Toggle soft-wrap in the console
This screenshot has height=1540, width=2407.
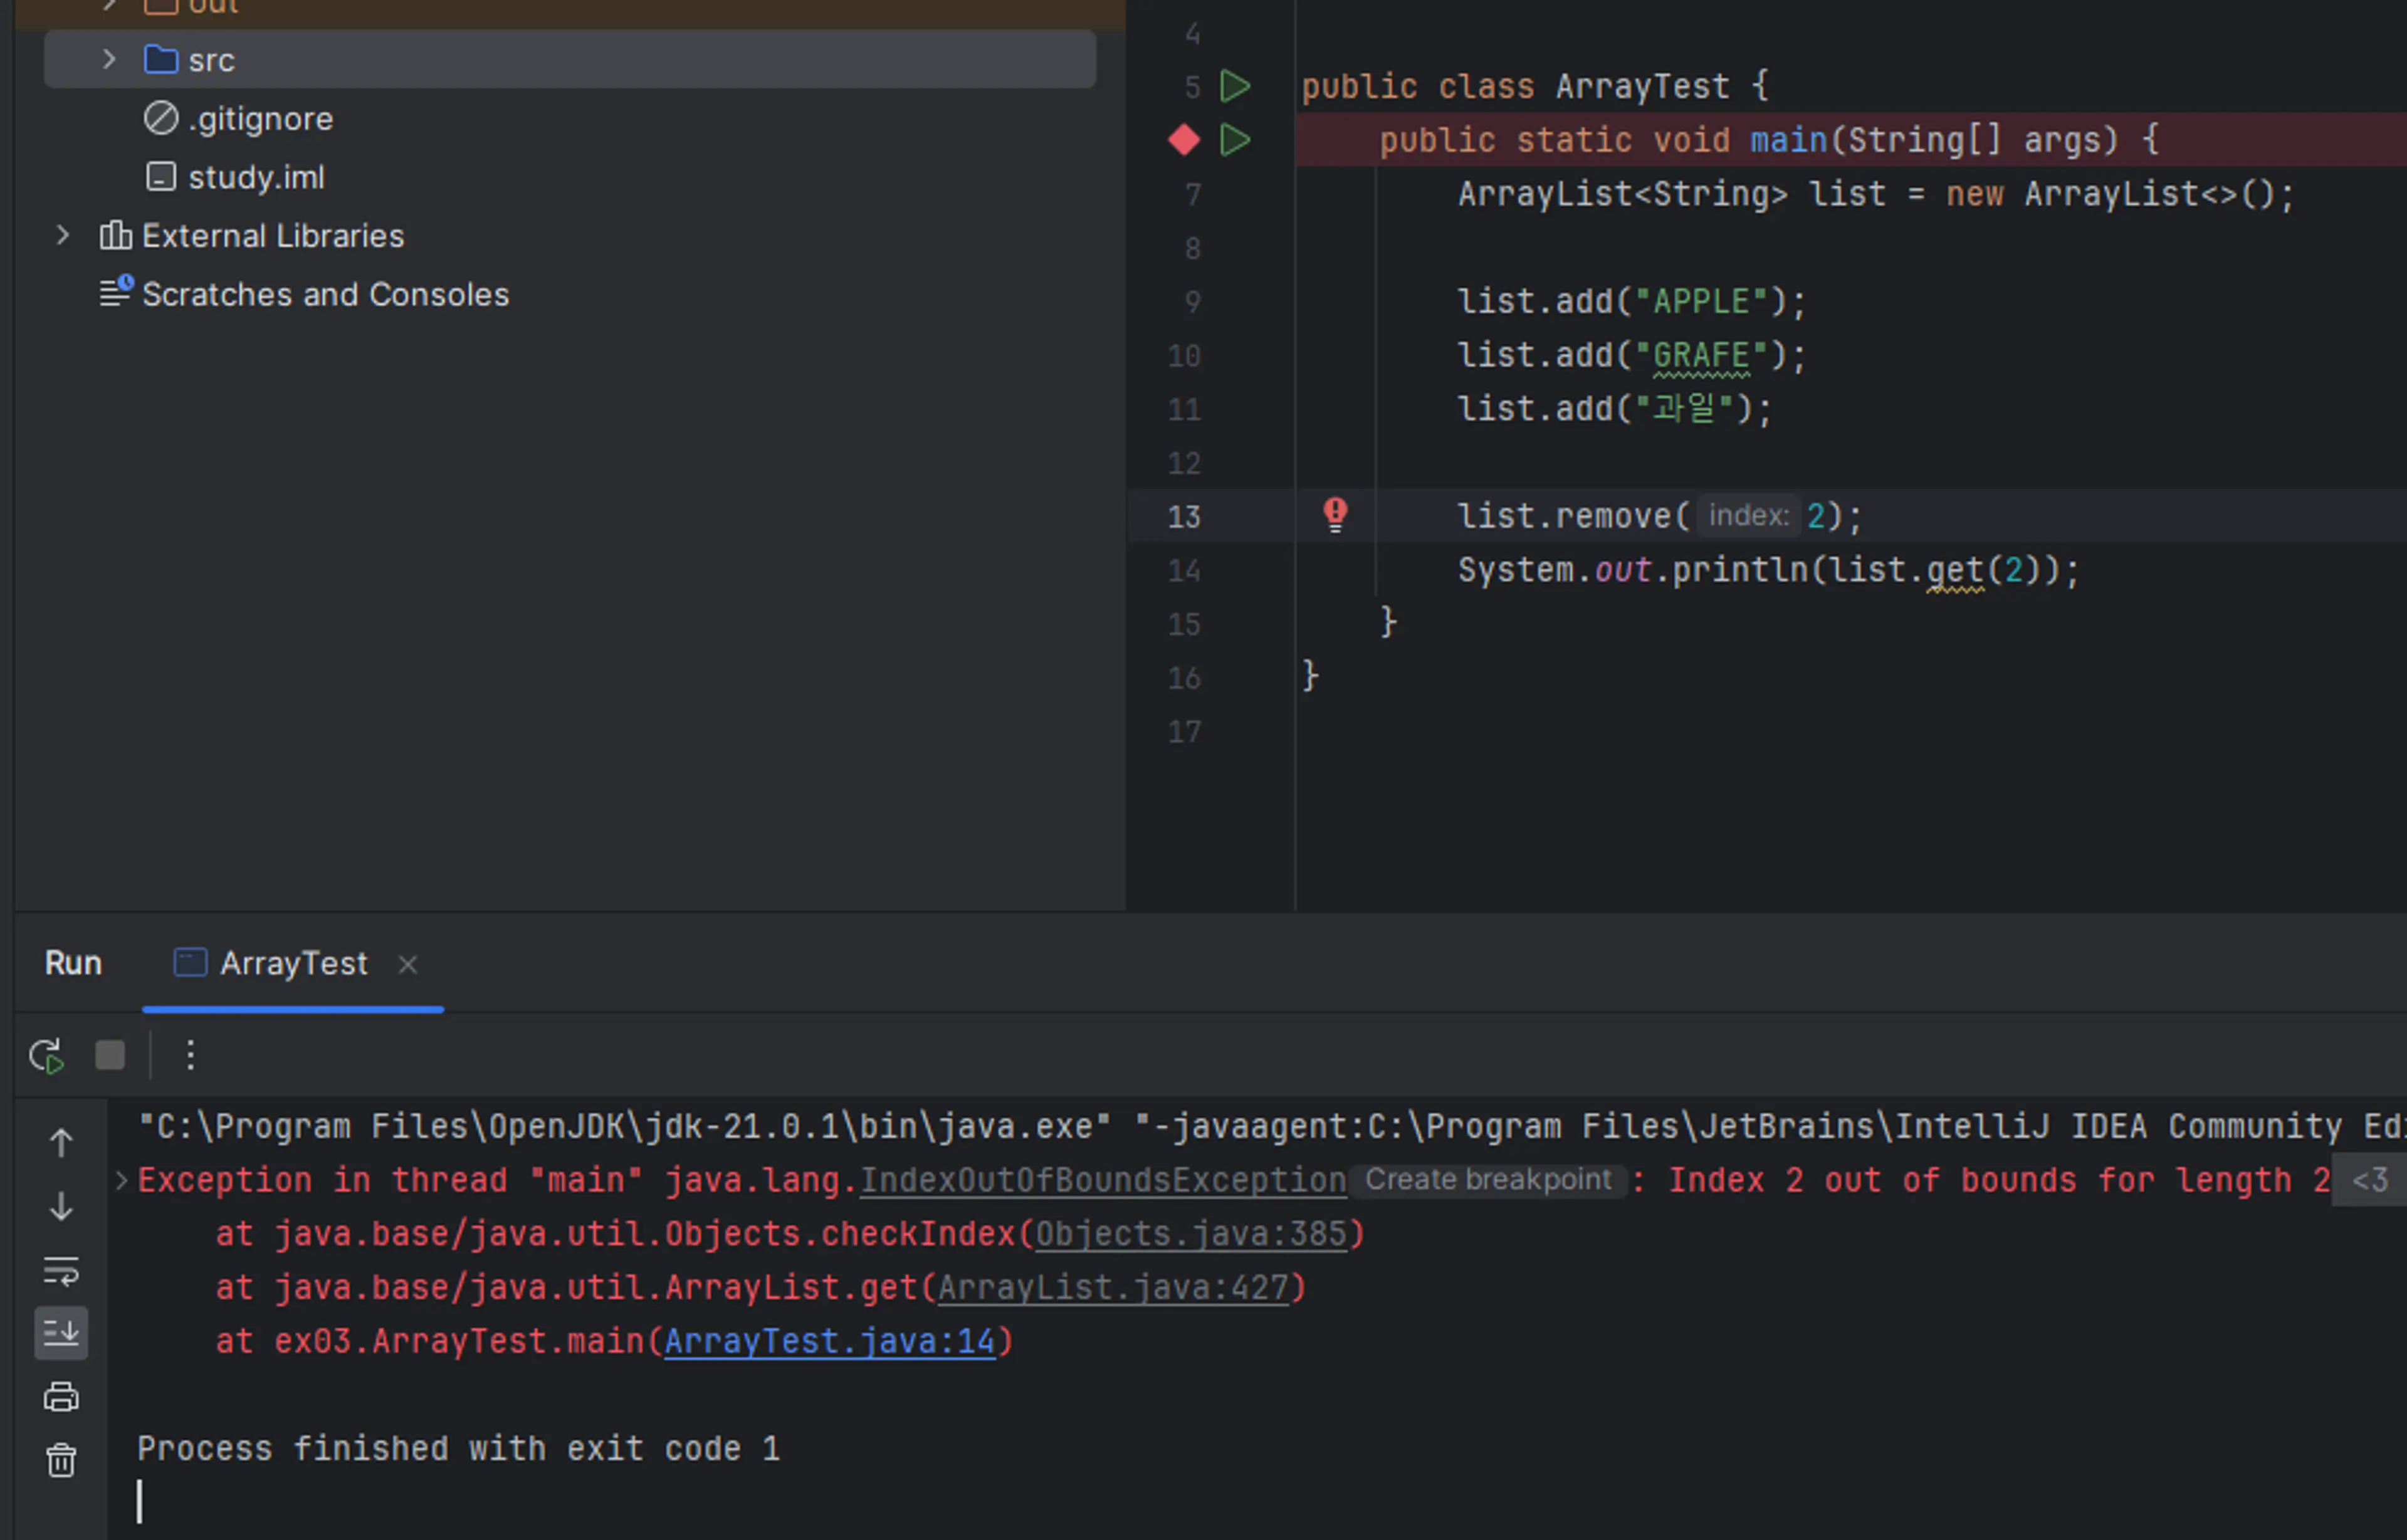coord(61,1271)
